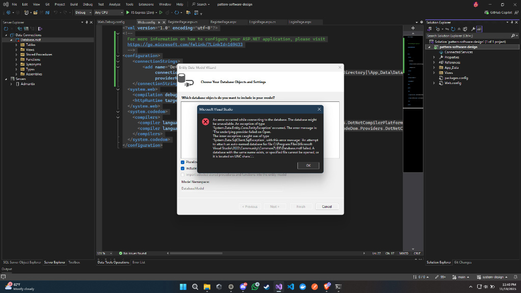Click the browser refresh/hot reload icon

176,13
